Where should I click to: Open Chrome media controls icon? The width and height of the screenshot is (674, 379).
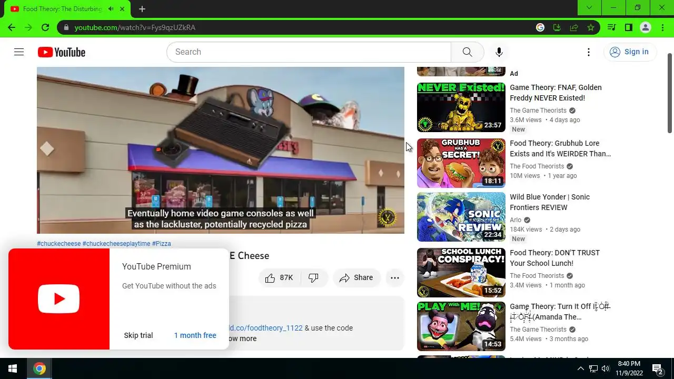coord(611,27)
